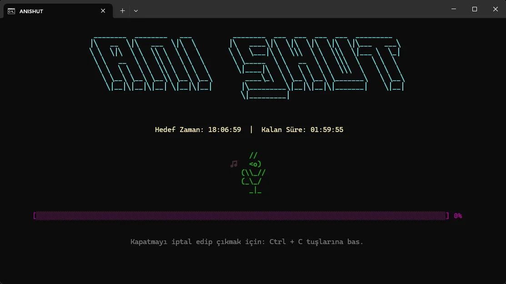
Task: Click the music note icon beside the dancer
Action: point(234,164)
